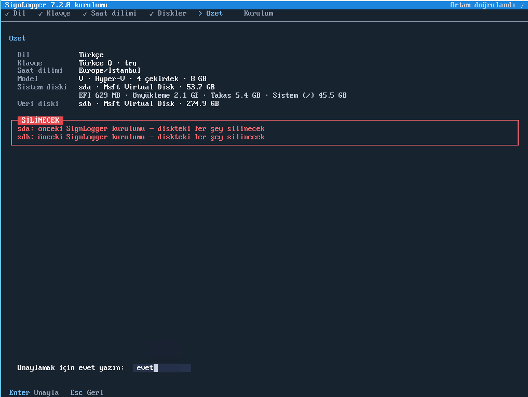Click the Klavye summary label
Screen dimensions: 528x397
[30, 63]
